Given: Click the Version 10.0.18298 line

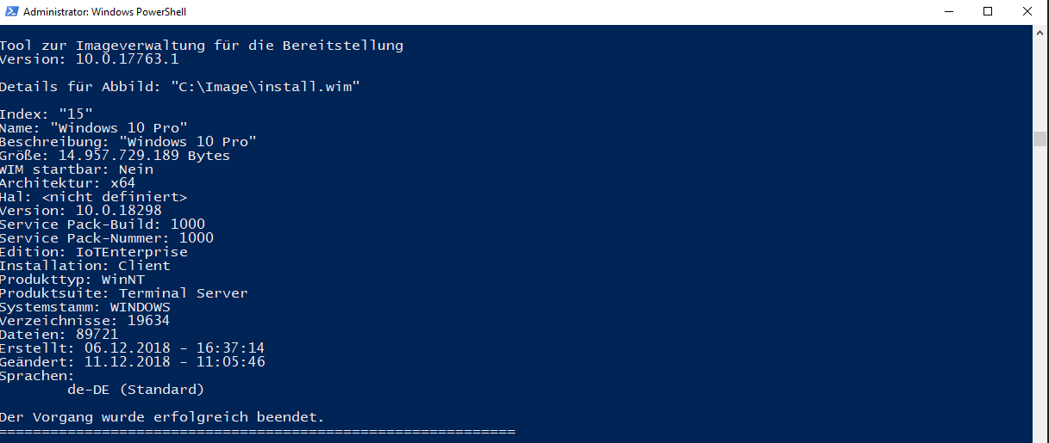Looking at the screenshot, I should tap(81, 211).
